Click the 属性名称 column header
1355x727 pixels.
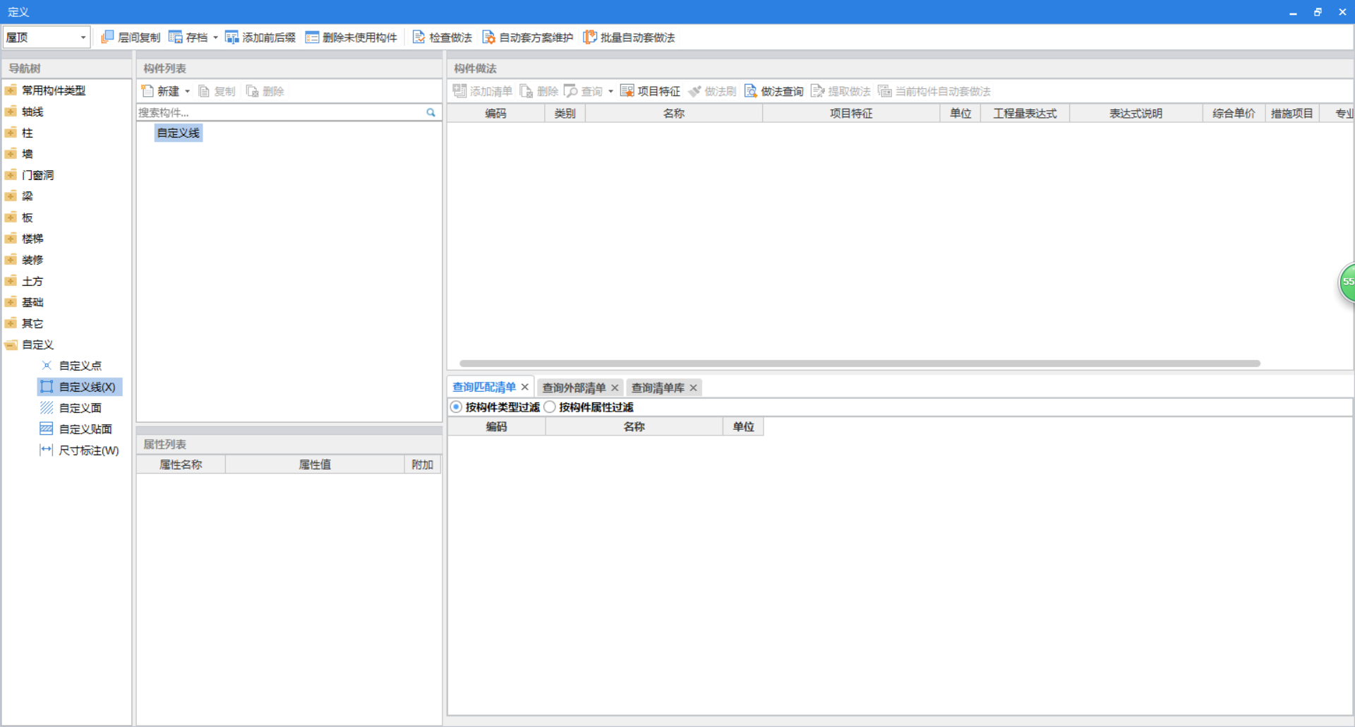[x=181, y=464]
